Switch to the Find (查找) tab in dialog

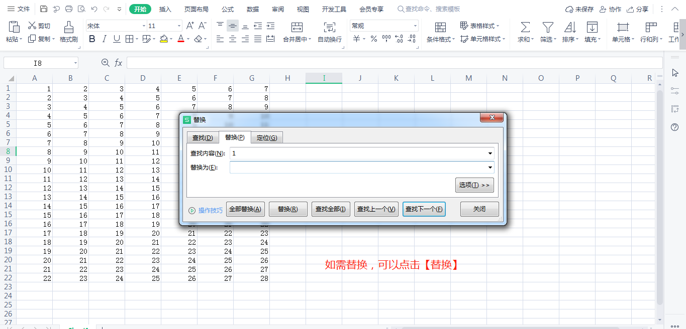click(x=203, y=137)
